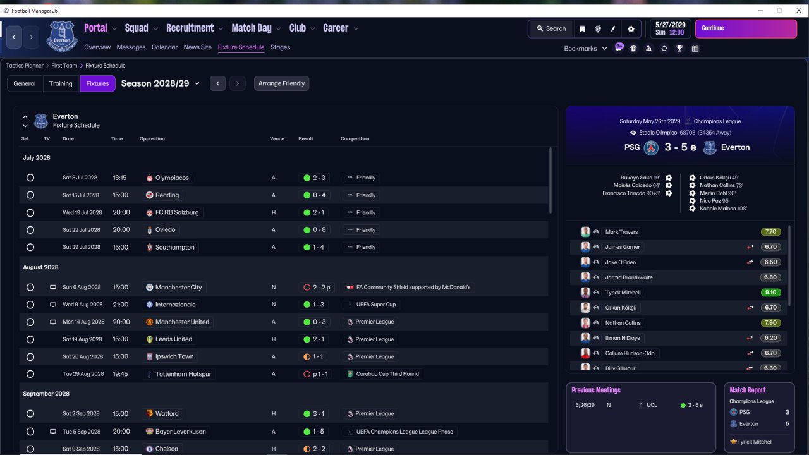The image size is (809, 455).
Task: Select the Manchester City fixture radio button
Action: pos(30,288)
